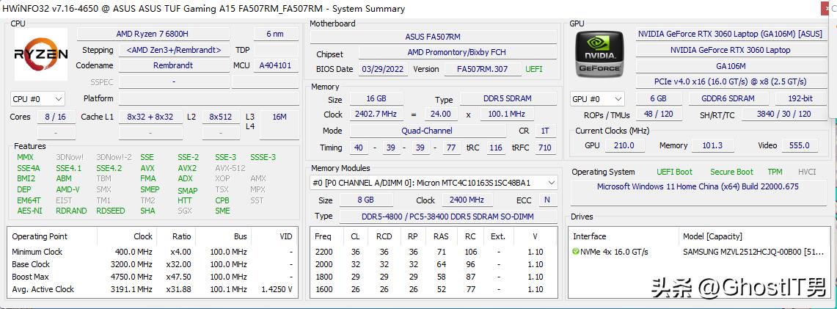Viewport: 837px width, 309px height.
Task: Open the CPU #0 selector dropdown
Action: (37, 99)
